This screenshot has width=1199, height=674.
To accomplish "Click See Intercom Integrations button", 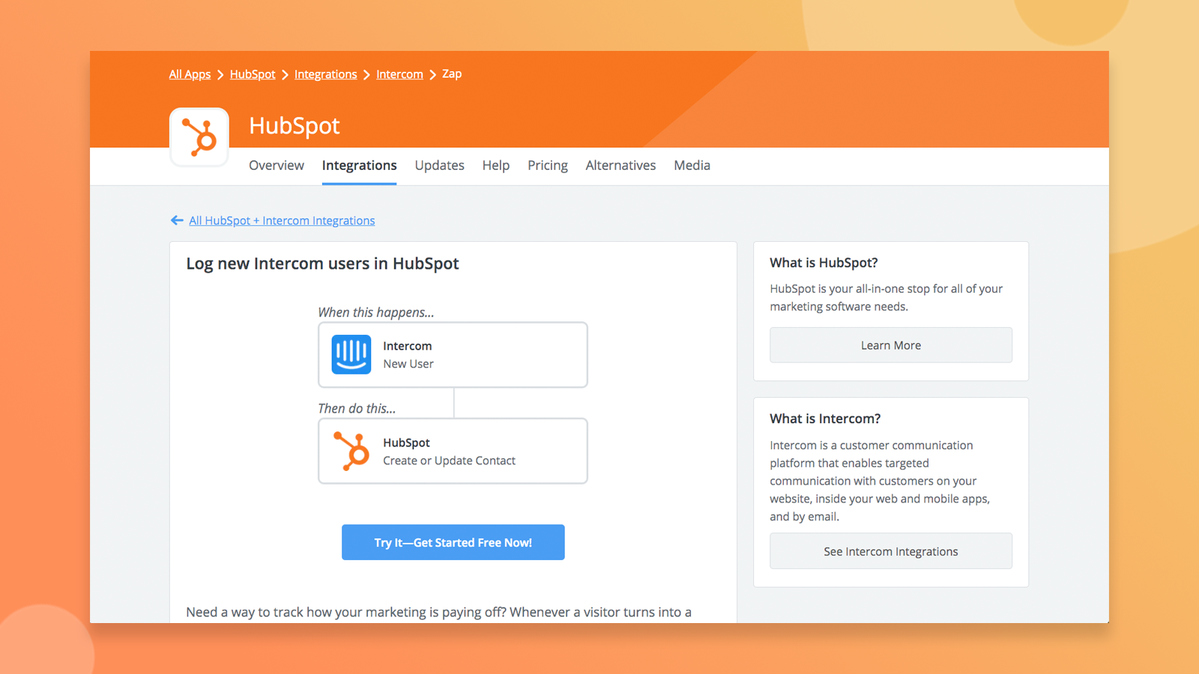I will (891, 551).
